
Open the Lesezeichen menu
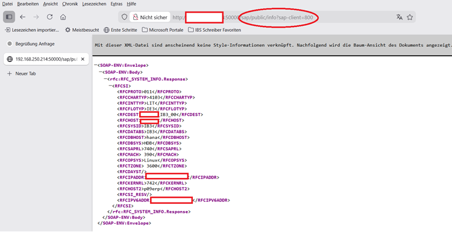tap(94, 4)
